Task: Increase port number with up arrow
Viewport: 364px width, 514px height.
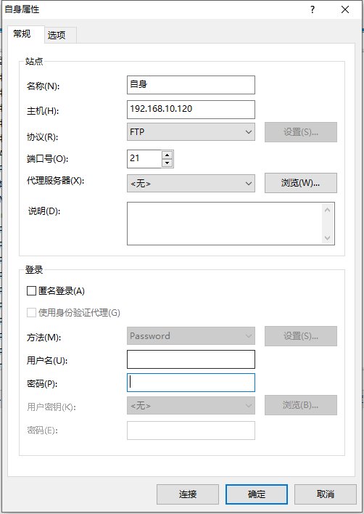Action: coord(167,155)
